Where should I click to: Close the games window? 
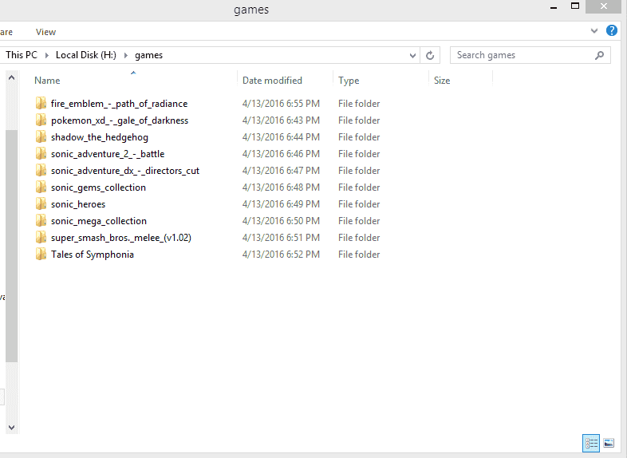tap(604, 6)
